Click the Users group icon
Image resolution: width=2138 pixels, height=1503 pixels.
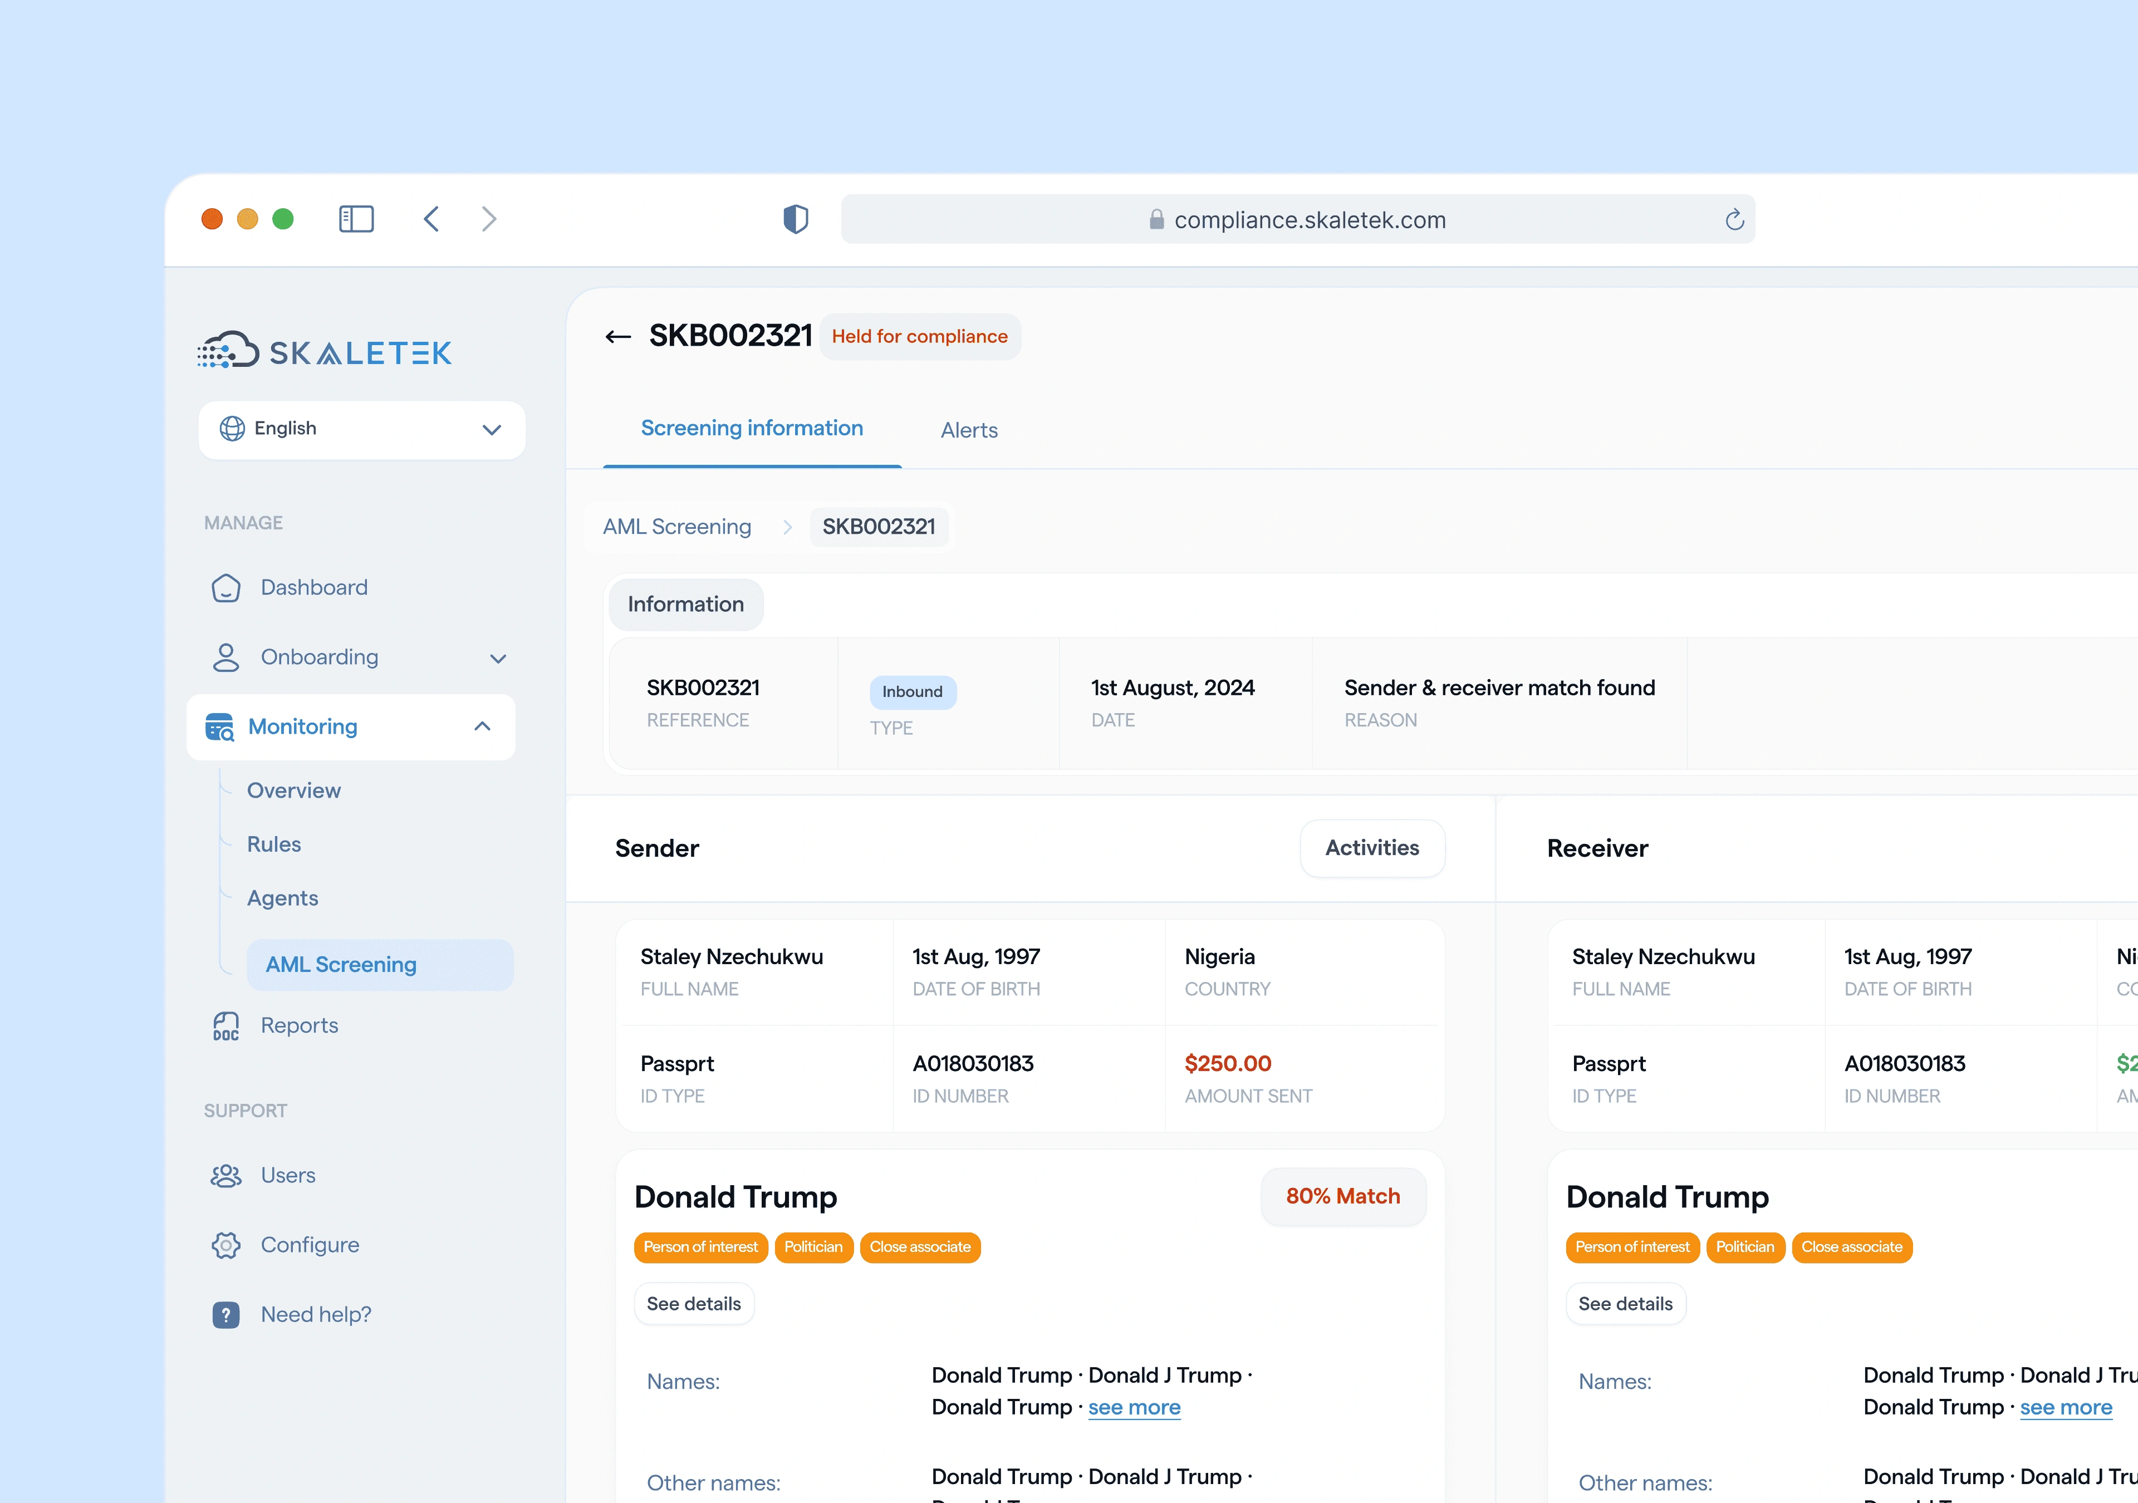[225, 1175]
